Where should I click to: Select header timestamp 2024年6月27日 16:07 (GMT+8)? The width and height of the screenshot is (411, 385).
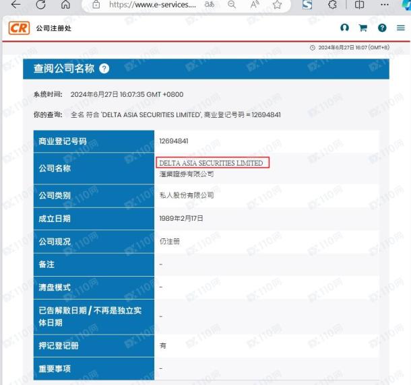click(x=354, y=48)
